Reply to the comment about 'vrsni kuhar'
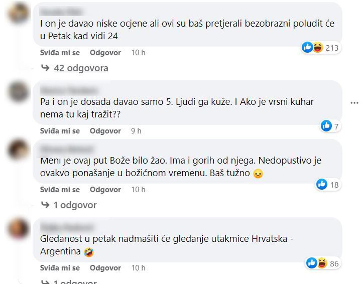Viewport: 362px width, 284px height. (x=105, y=131)
